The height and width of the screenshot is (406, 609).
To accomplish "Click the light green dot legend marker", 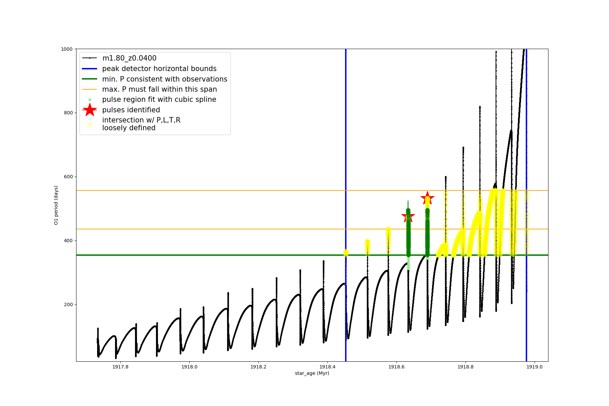I will point(90,99).
